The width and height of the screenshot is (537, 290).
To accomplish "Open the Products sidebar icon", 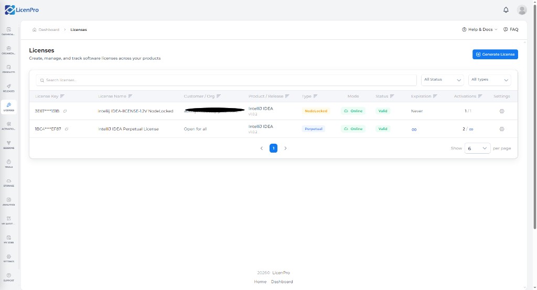I will 8,69.
